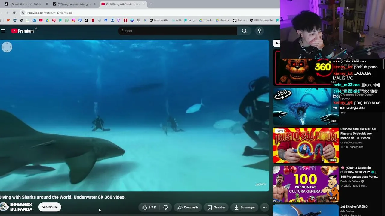Open the Twitch bookmark
385x216 pixels.
(119, 20)
